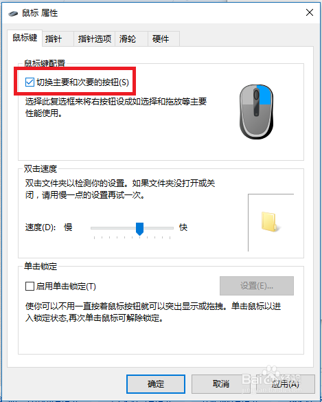
Task: Close the 鼠标 属性 dialog
Action: 310,12
